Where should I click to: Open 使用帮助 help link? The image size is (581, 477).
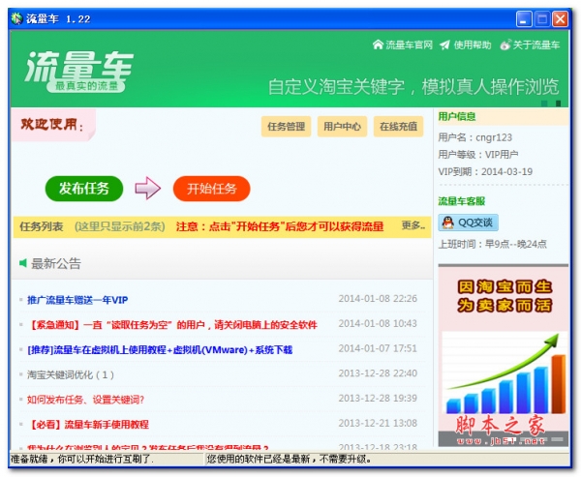click(473, 45)
